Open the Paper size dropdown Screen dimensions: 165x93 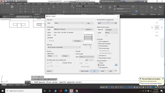64,47
